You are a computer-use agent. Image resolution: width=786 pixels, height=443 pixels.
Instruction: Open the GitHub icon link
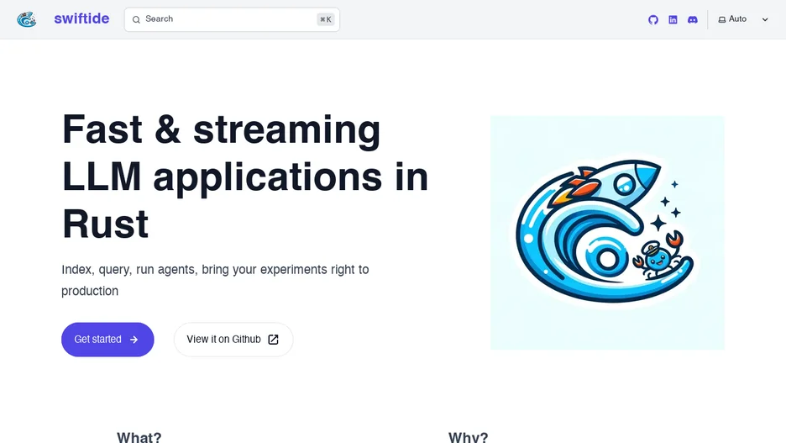click(653, 19)
